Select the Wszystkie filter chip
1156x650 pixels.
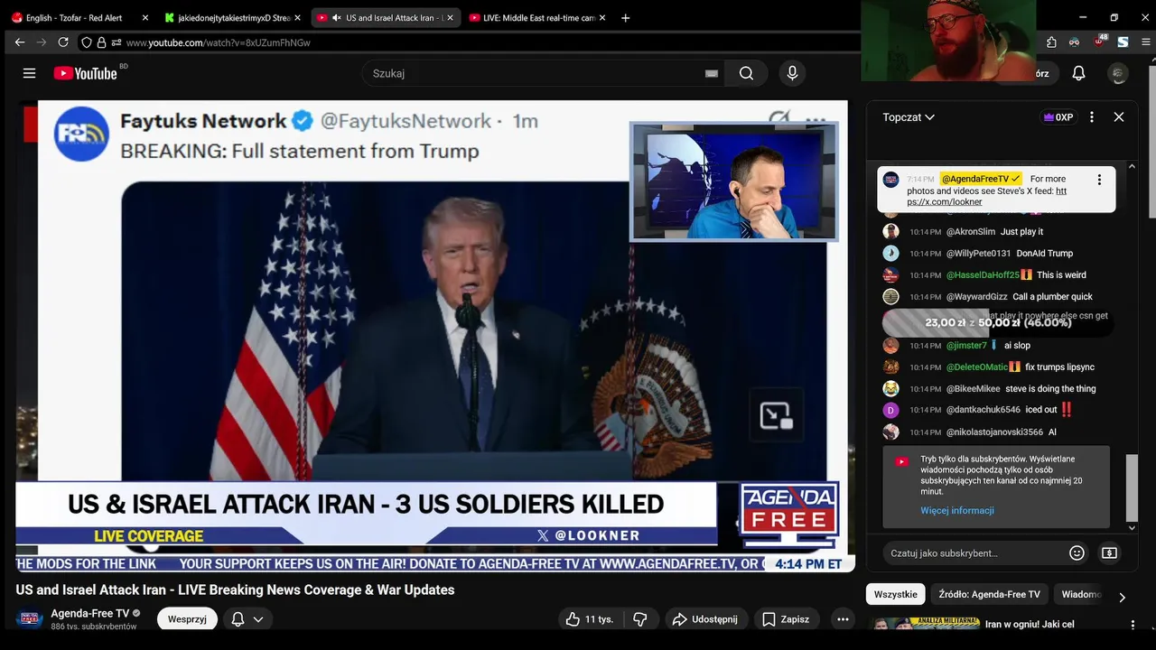coord(895,594)
